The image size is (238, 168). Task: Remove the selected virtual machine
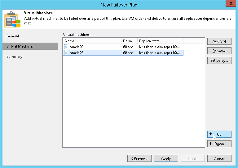coord(219,51)
